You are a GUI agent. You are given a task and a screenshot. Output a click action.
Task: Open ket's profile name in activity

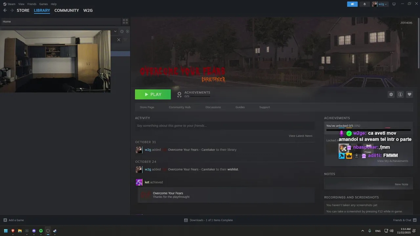pos(147,182)
